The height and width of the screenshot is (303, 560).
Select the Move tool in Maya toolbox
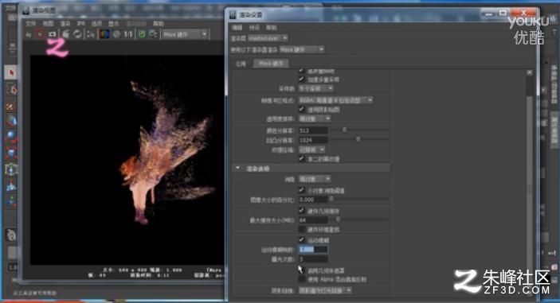pyautogui.click(x=11, y=122)
